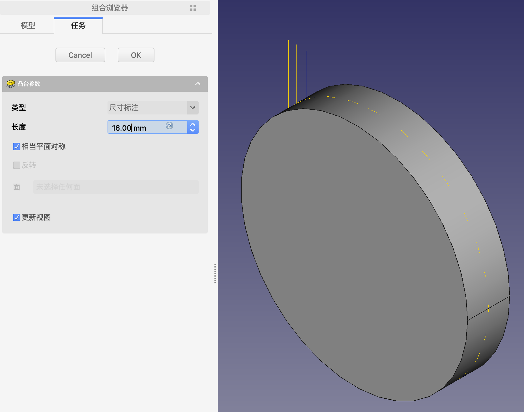Viewport: 524px width, 412px height.
Task: Select the 任务 tab
Action: 78,26
